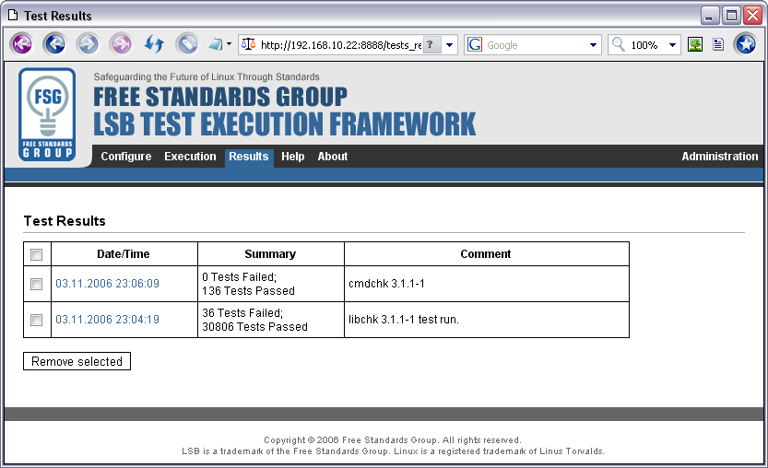
Task: Open the Administration link
Action: click(719, 157)
